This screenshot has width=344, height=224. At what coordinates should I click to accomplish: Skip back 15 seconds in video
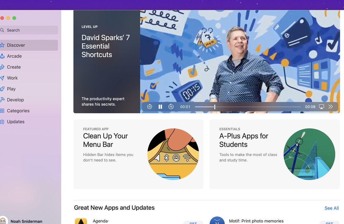149,107
